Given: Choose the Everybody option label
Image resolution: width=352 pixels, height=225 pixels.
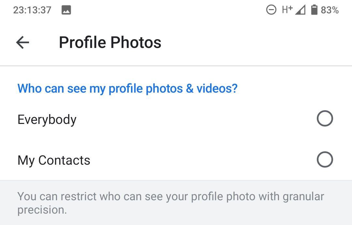Looking at the screenshot, I should pos(47,120).
